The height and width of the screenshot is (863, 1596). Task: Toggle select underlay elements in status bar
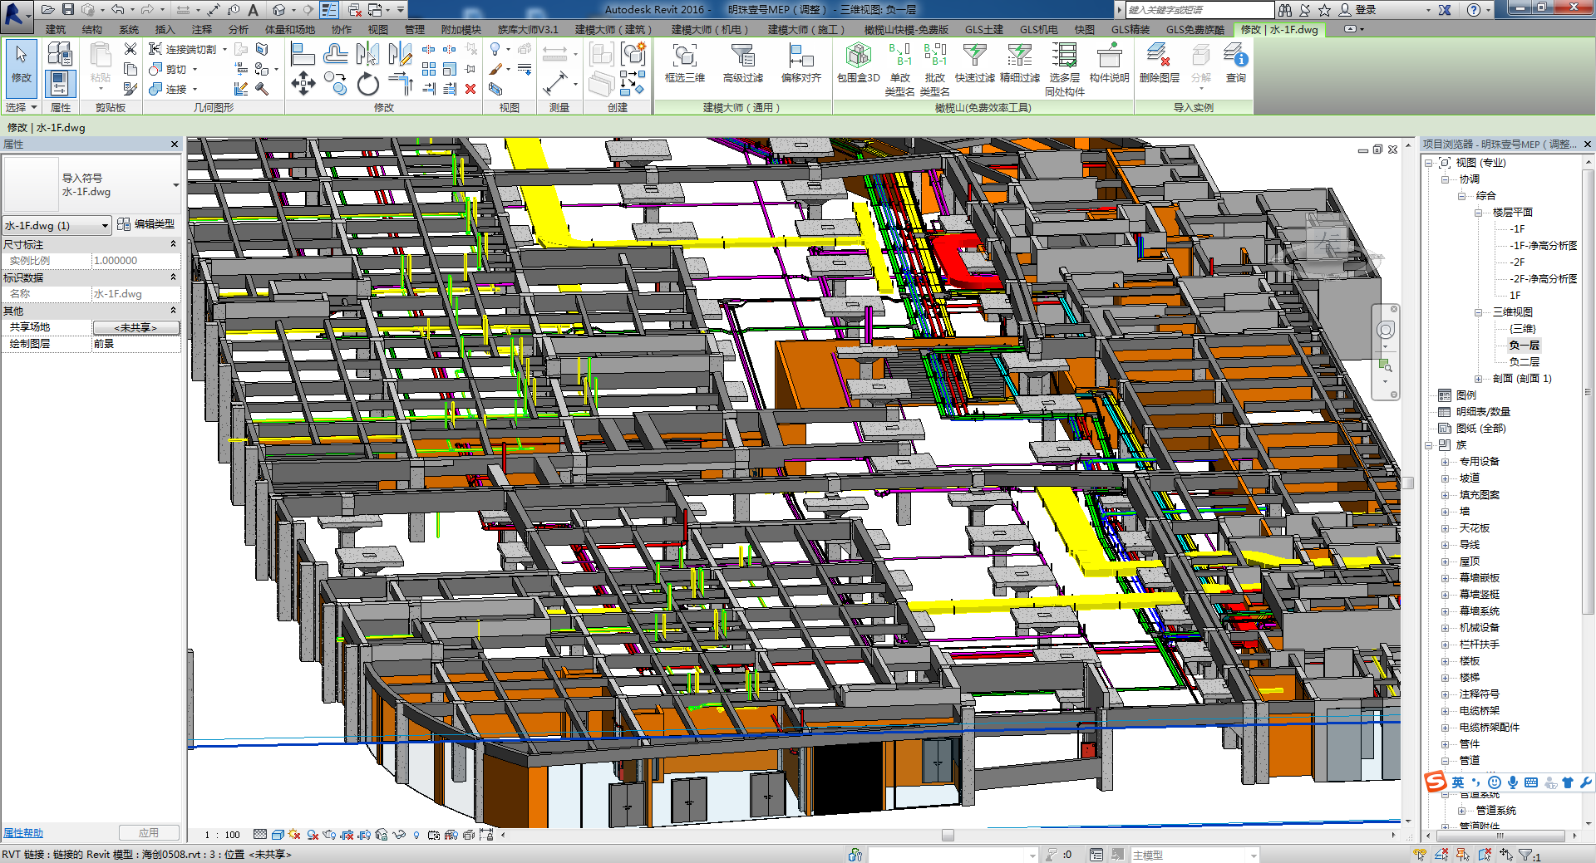pyautogui.click(x=1441, y=855)
